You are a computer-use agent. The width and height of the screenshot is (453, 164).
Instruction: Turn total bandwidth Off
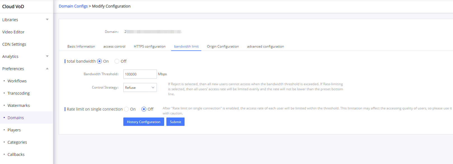[x=117, y=61]
